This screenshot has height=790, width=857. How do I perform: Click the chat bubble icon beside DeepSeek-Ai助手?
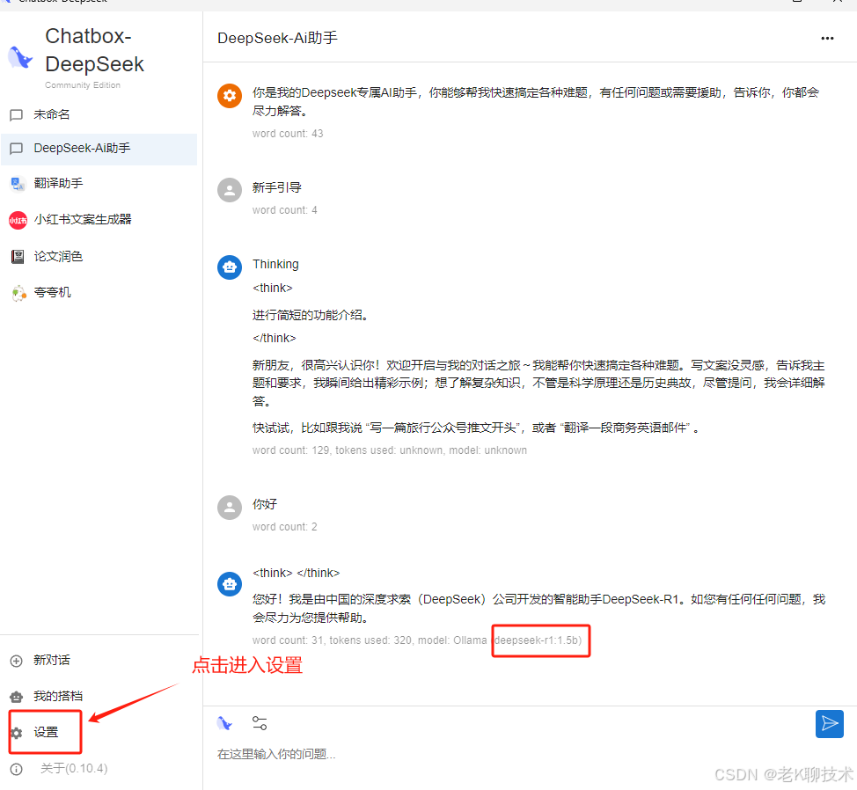tap(17, 149)
